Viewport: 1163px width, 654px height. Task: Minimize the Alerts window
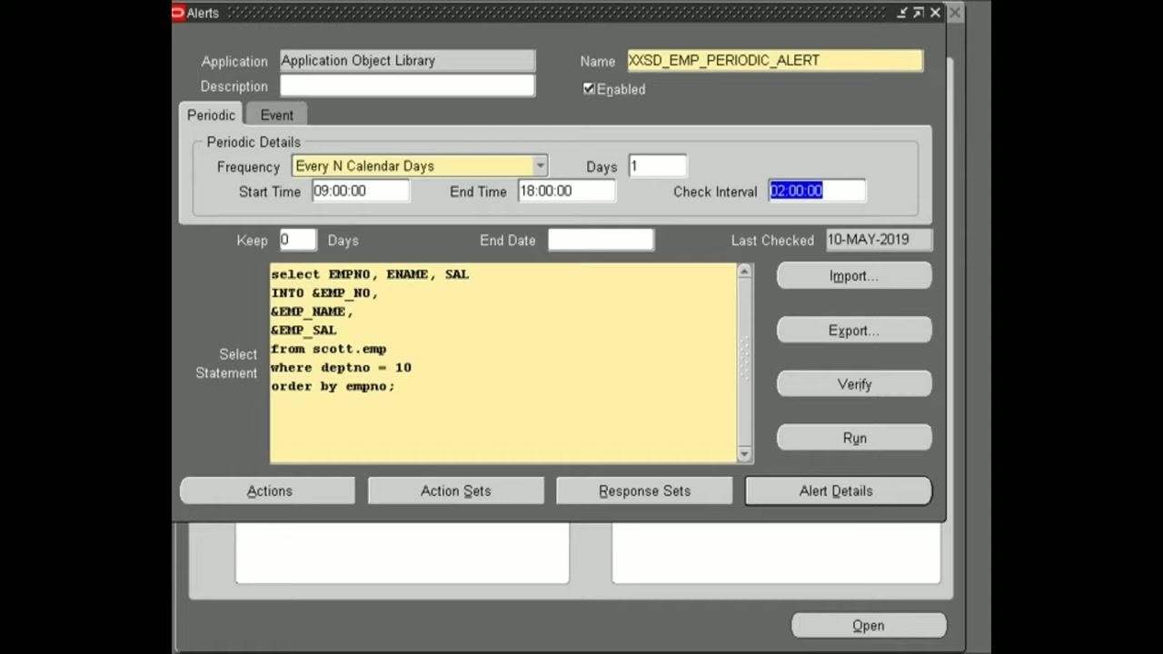[901, 13]
